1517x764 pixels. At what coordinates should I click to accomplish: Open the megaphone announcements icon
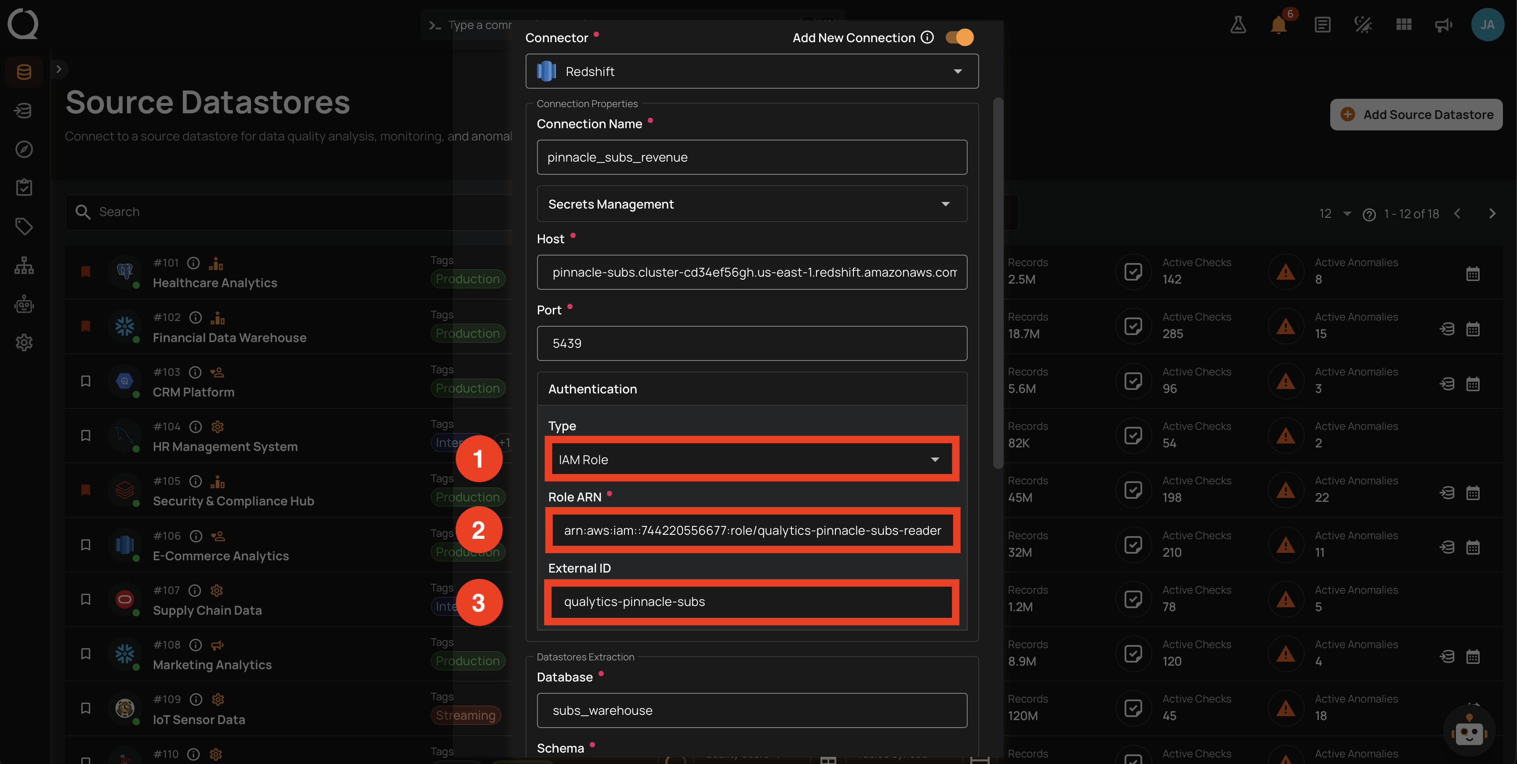[x=1443, y=25]
